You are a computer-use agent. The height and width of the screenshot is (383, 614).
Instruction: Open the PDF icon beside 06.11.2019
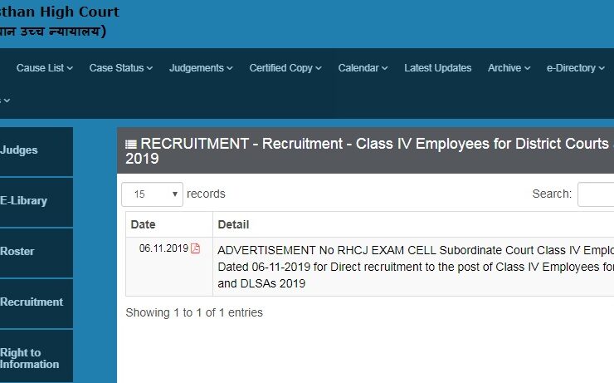[196, 248]
